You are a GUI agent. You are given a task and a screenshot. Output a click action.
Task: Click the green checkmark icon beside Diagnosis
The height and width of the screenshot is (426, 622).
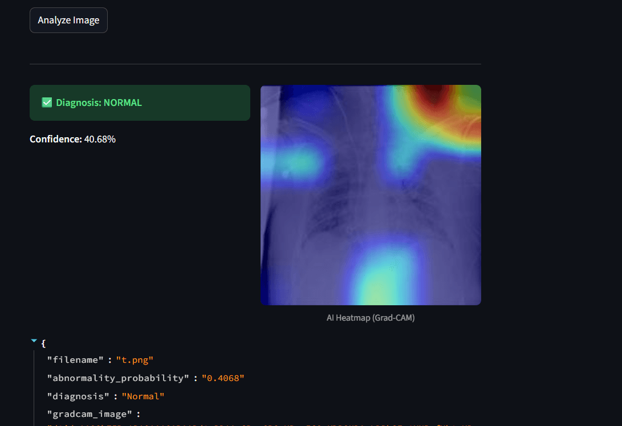click(x=47, y=103)
